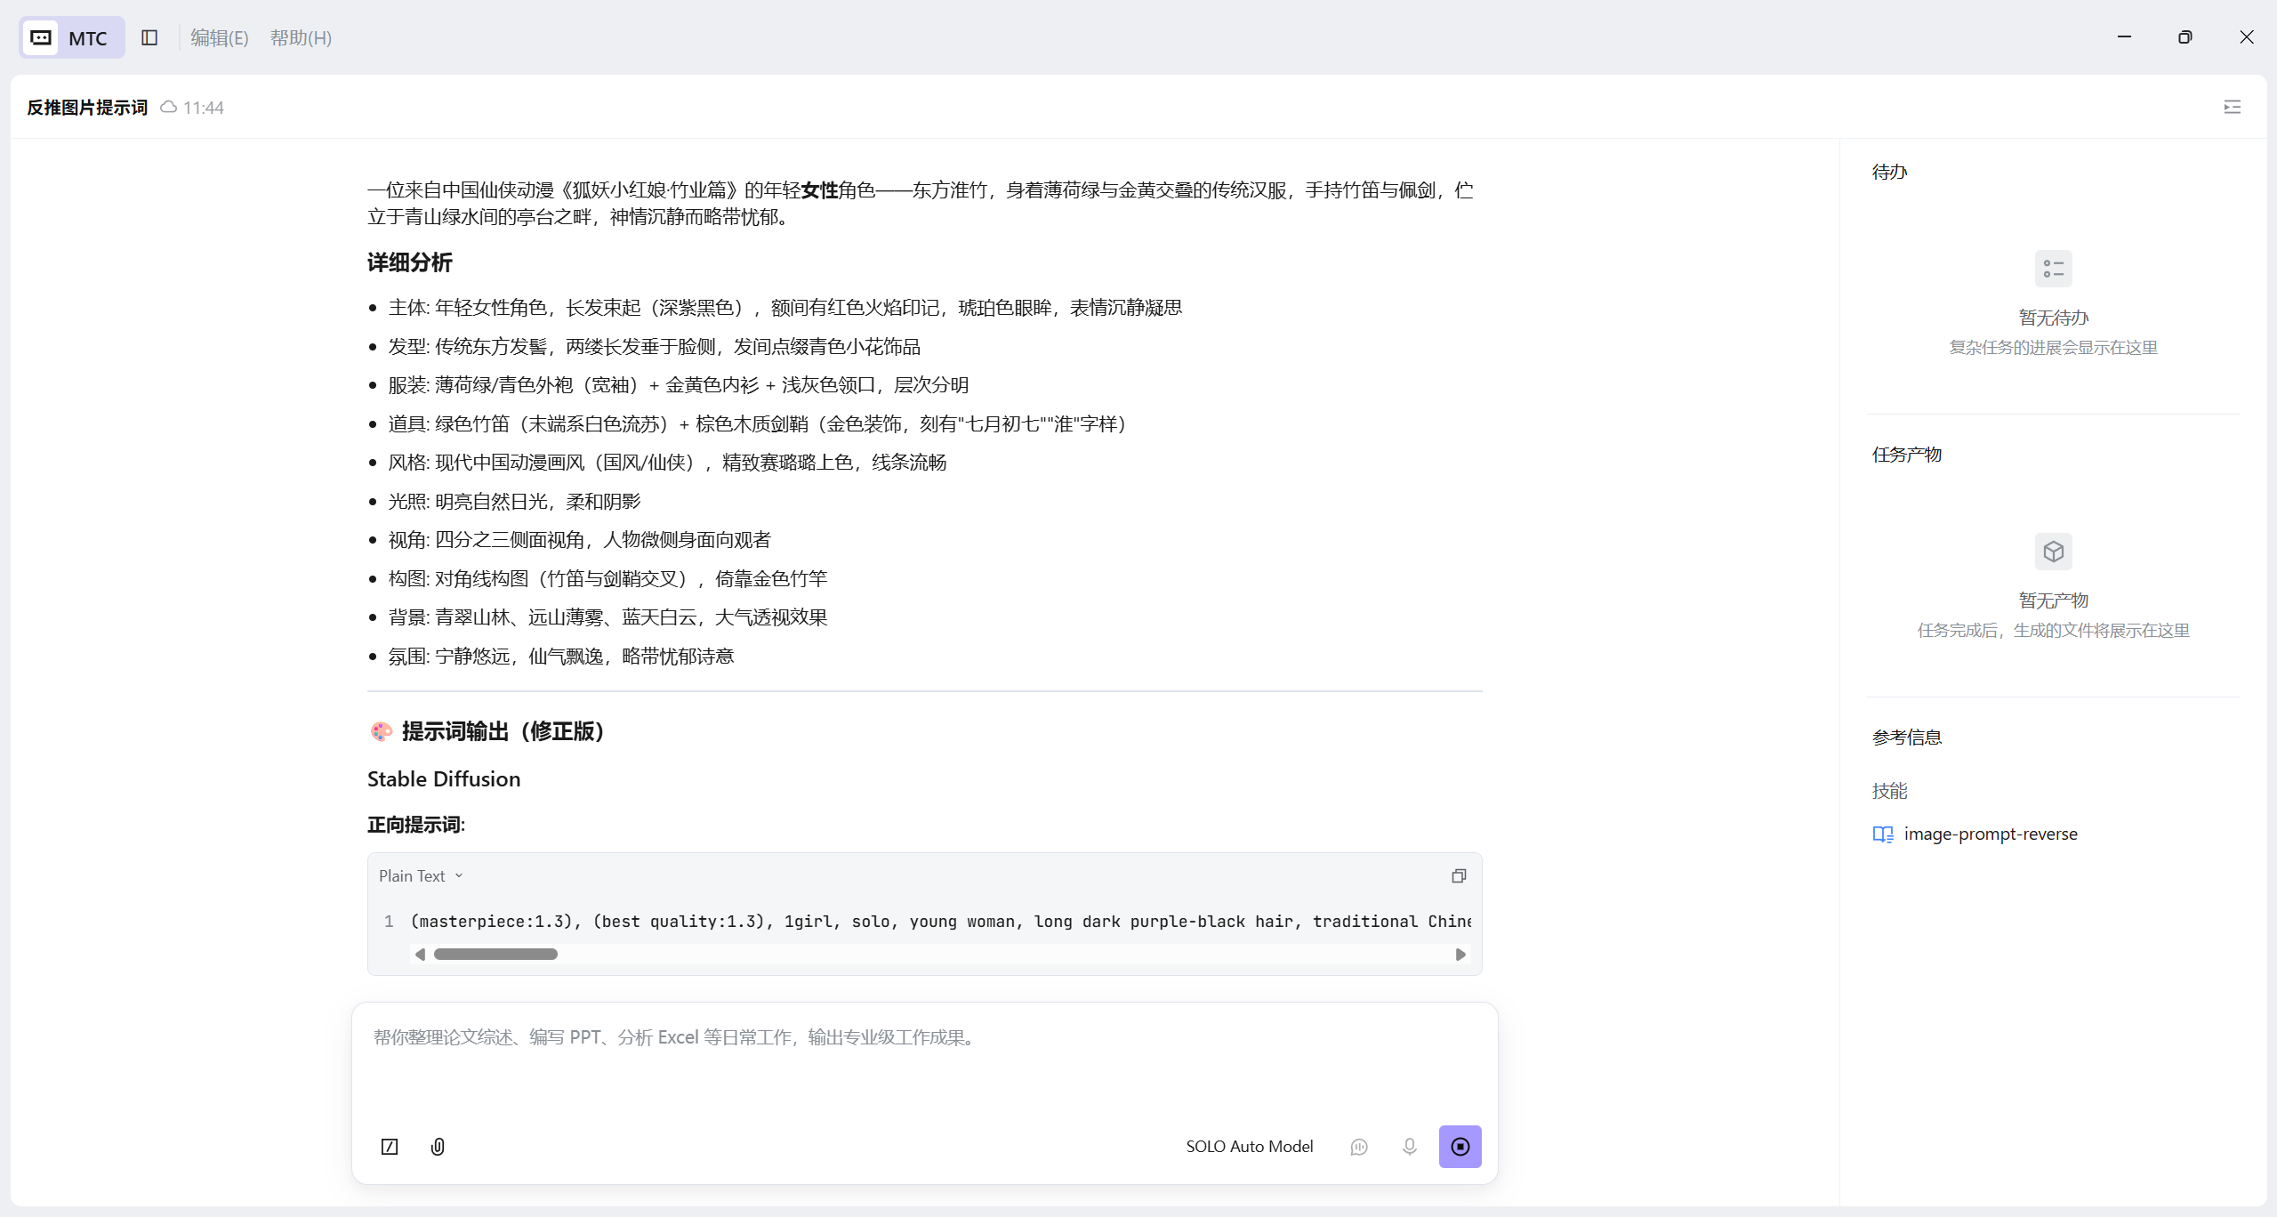This screenshot has height=1217, width=2277.
Task: Click the 暂无产物 cube icon
Action: pos(2053,552)
